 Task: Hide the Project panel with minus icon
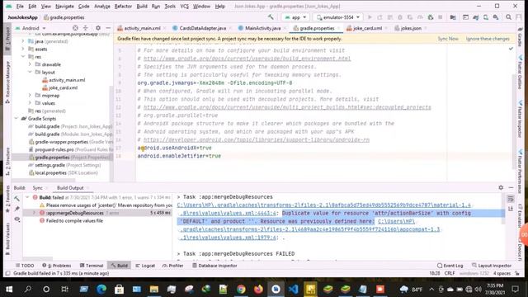(x=108, y=28)
